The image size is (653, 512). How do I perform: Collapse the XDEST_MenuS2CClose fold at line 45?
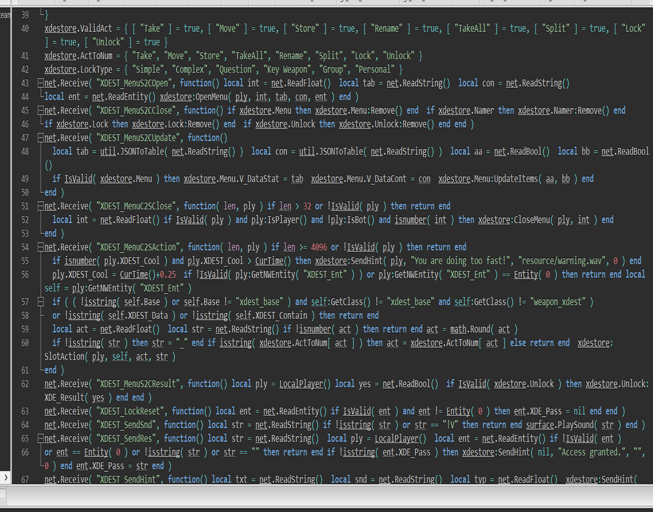tap(41, 111)
